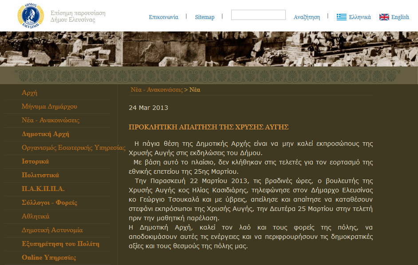Go to Αρχή in the sidebar
This screenshot has width=418, height=265.
[29, 93]
